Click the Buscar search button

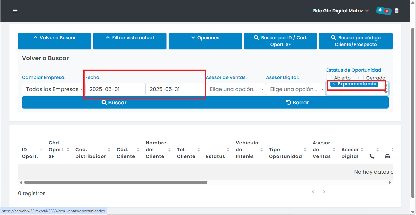pyautogui.click(x=114, y=103)
